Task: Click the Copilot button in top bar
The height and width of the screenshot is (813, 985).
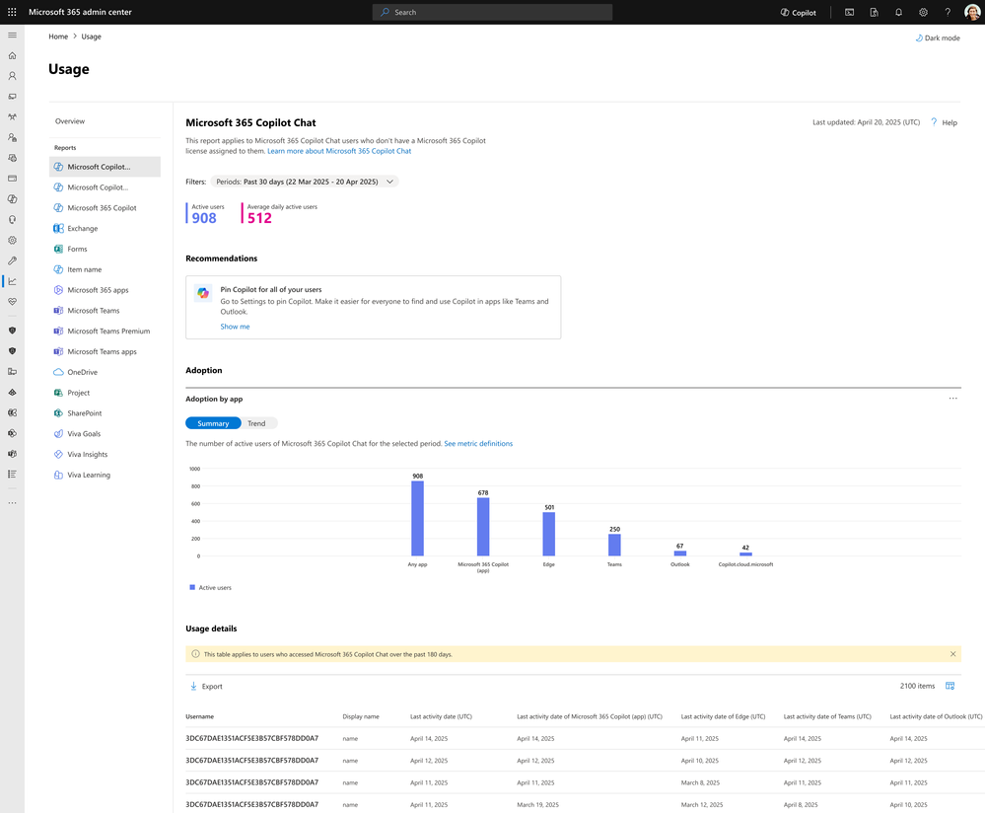Action: (x=798, y=13)
